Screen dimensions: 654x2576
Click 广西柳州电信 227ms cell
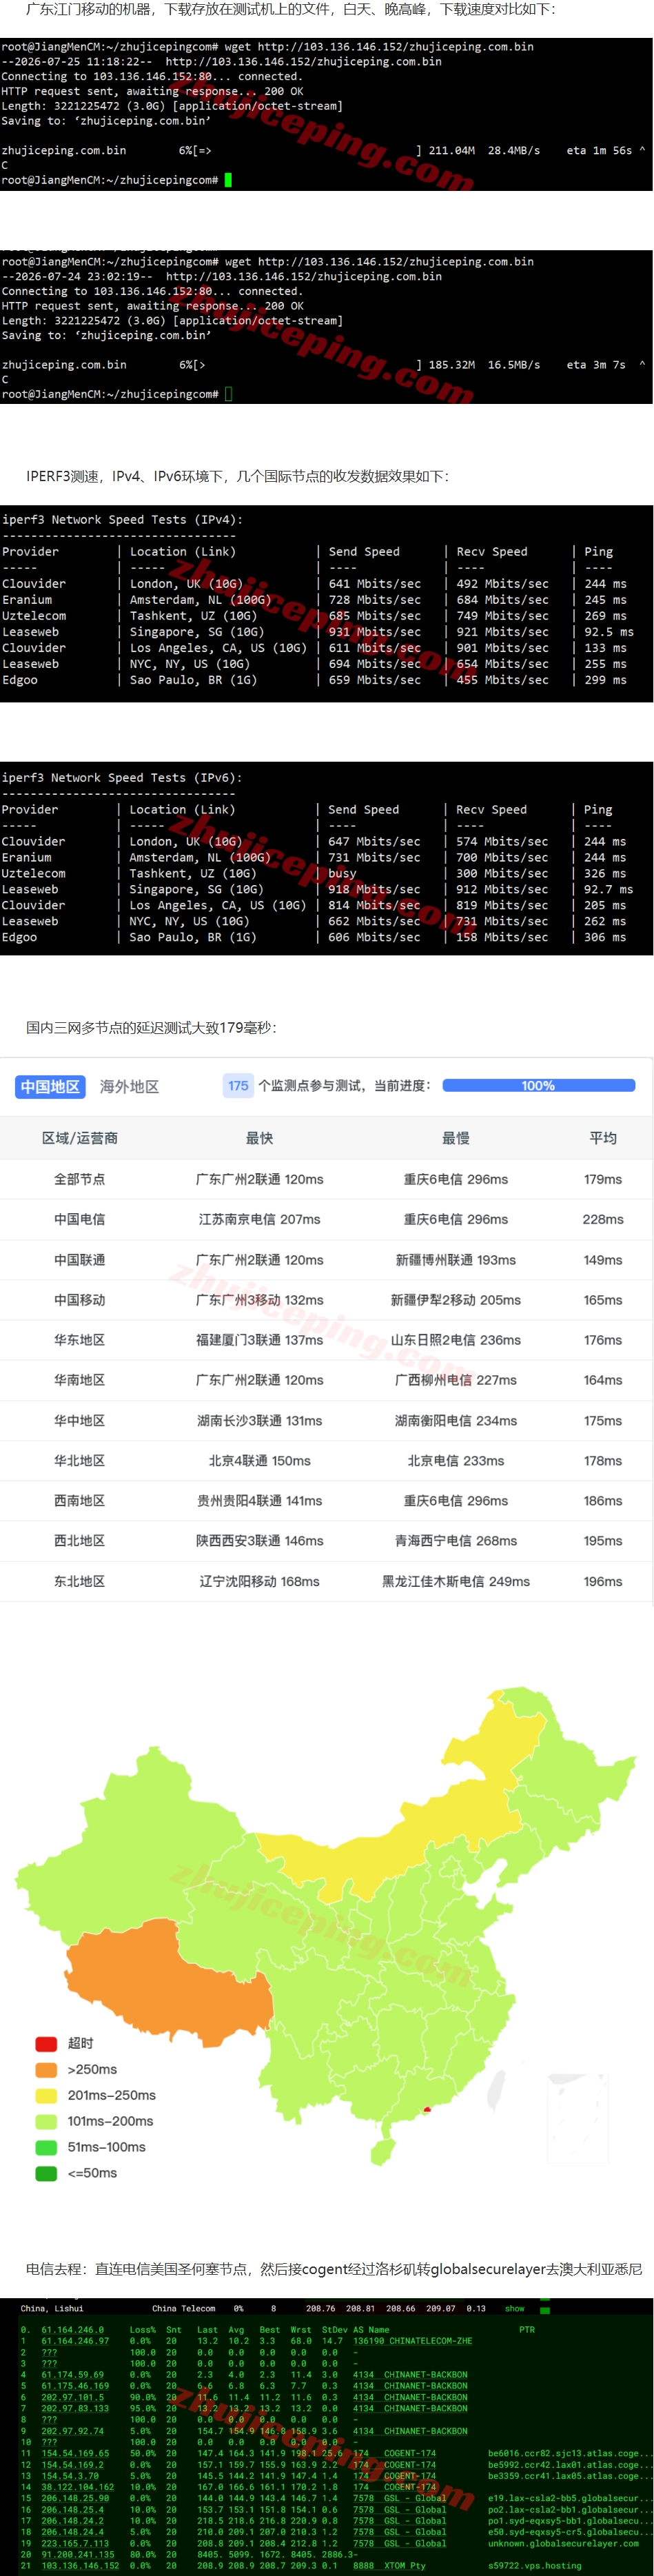pos(456,1380)
